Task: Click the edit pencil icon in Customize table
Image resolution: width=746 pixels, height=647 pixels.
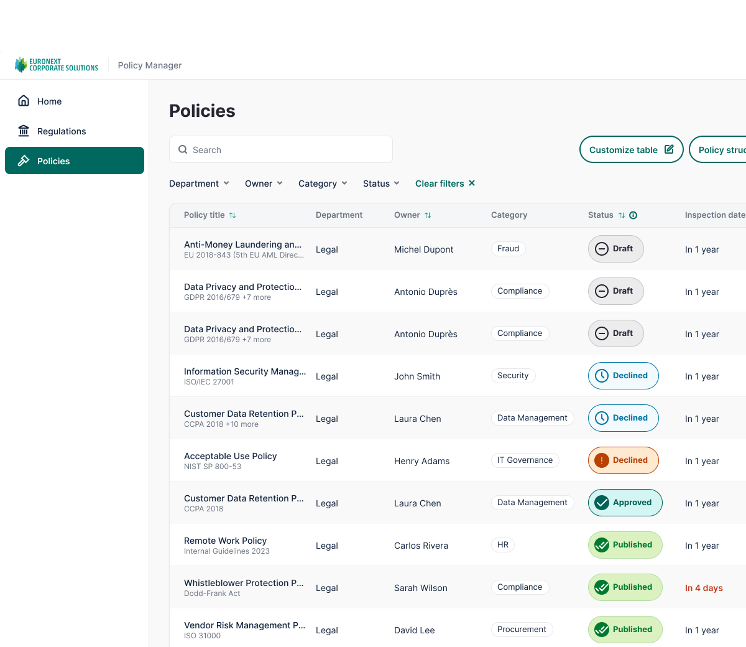Action: pos(669,149)
